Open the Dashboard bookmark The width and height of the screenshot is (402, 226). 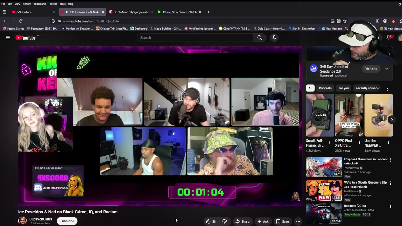pyautogui.click(x=139, y=29)
